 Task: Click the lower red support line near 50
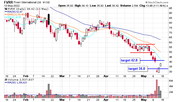143,53
